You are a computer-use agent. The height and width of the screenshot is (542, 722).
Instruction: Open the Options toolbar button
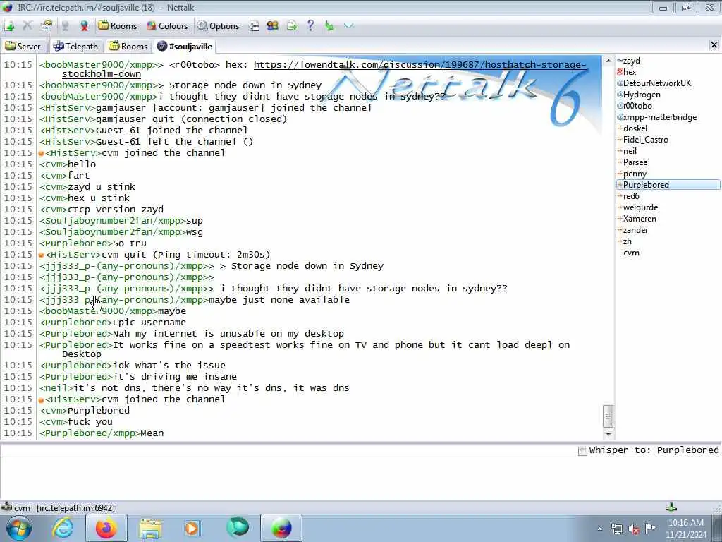coord(219,26)
